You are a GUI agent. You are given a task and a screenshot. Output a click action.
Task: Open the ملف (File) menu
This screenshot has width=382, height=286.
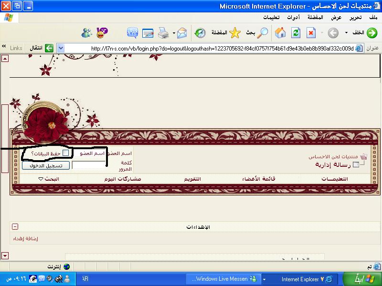click(x=373, y=17)
